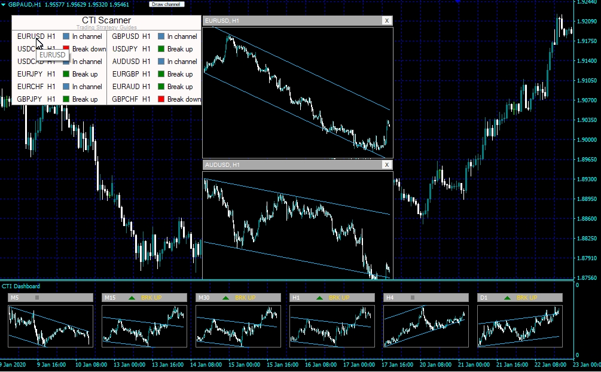The width and height of the screenshot is (601, 372).
Task: Select EURUSD symbol in CTI Scanner
Action: 30,36
